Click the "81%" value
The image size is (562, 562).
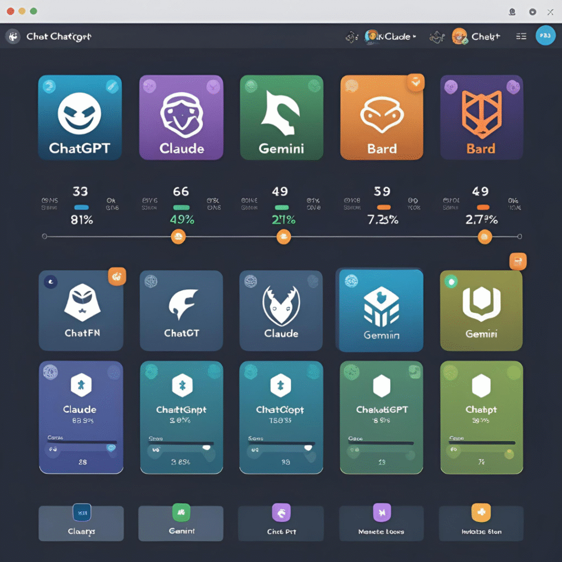click(82, 220)
